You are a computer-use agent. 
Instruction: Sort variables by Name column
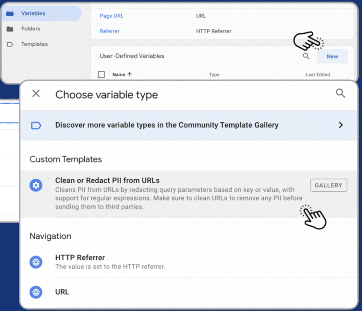click(122, 74)
